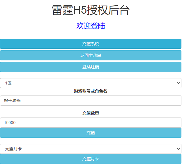Click the arrow on the 1区 dropdown

point(178,83)
